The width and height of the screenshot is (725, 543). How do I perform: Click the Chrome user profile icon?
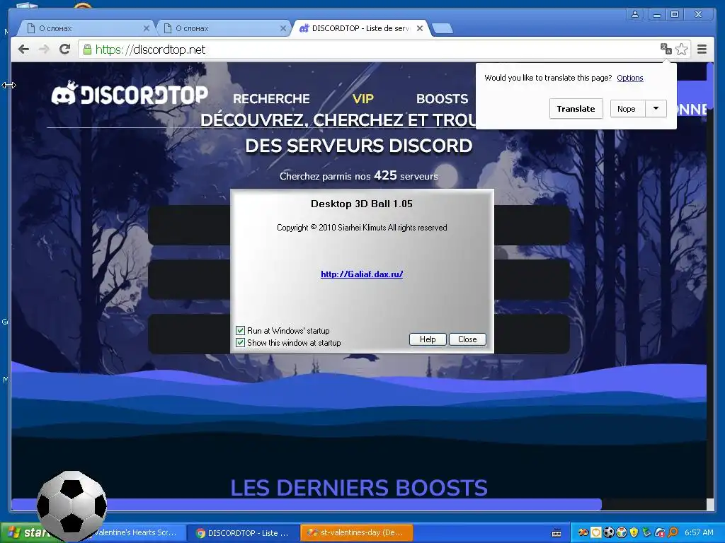point(635,14)
